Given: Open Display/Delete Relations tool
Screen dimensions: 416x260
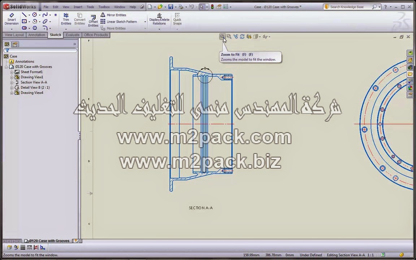Looking at the screenshot, I should click(159, 19).
